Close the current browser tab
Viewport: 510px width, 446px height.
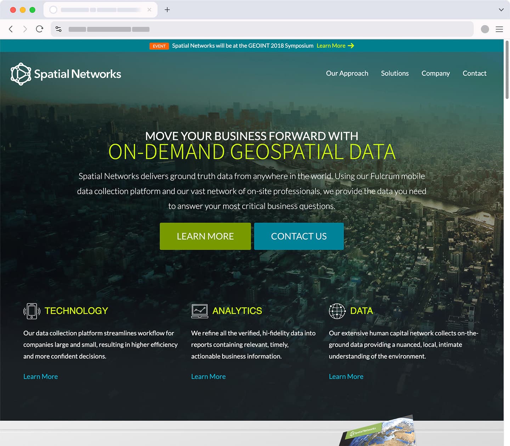click(149, 10)
